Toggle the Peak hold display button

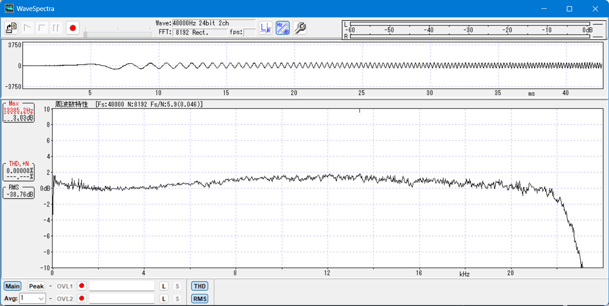point(36,286)
